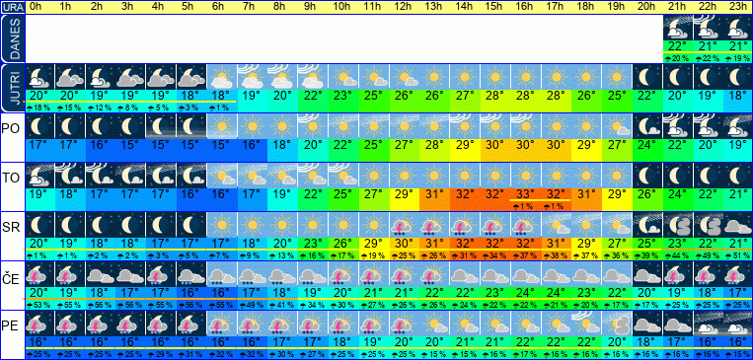The image size is (753, 360).
Task: Click the 12h column header
Action: 405,7
